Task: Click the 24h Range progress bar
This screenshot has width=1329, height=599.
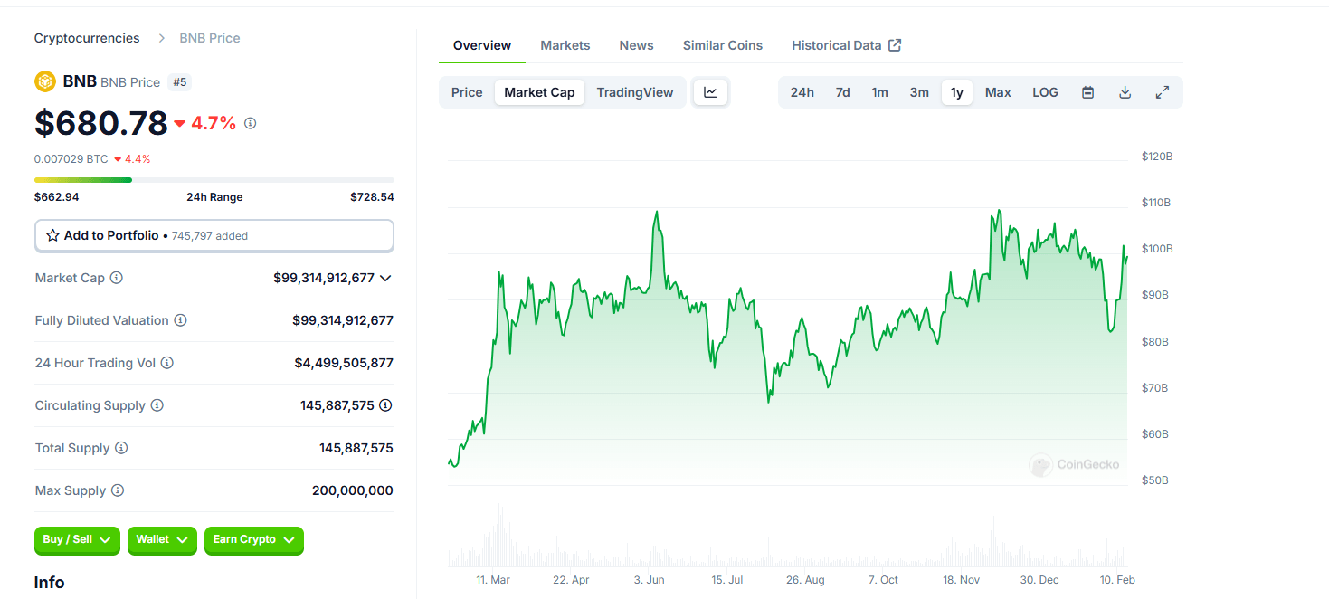Action: [214, 179]
